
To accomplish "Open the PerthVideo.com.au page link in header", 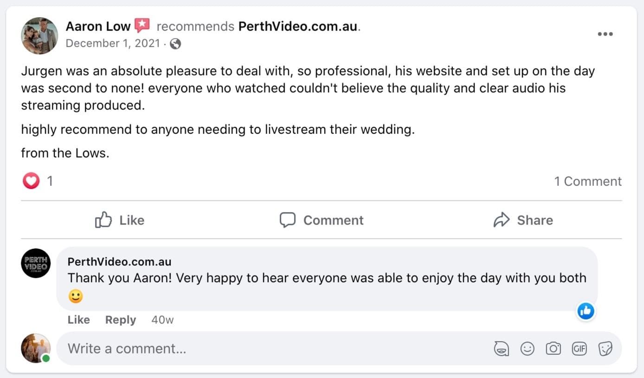I will tap(298, 26).
